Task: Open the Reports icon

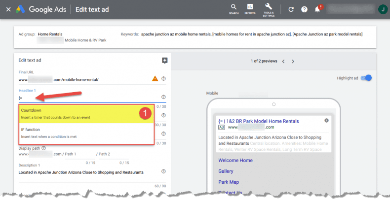Action: pos(250,8)
